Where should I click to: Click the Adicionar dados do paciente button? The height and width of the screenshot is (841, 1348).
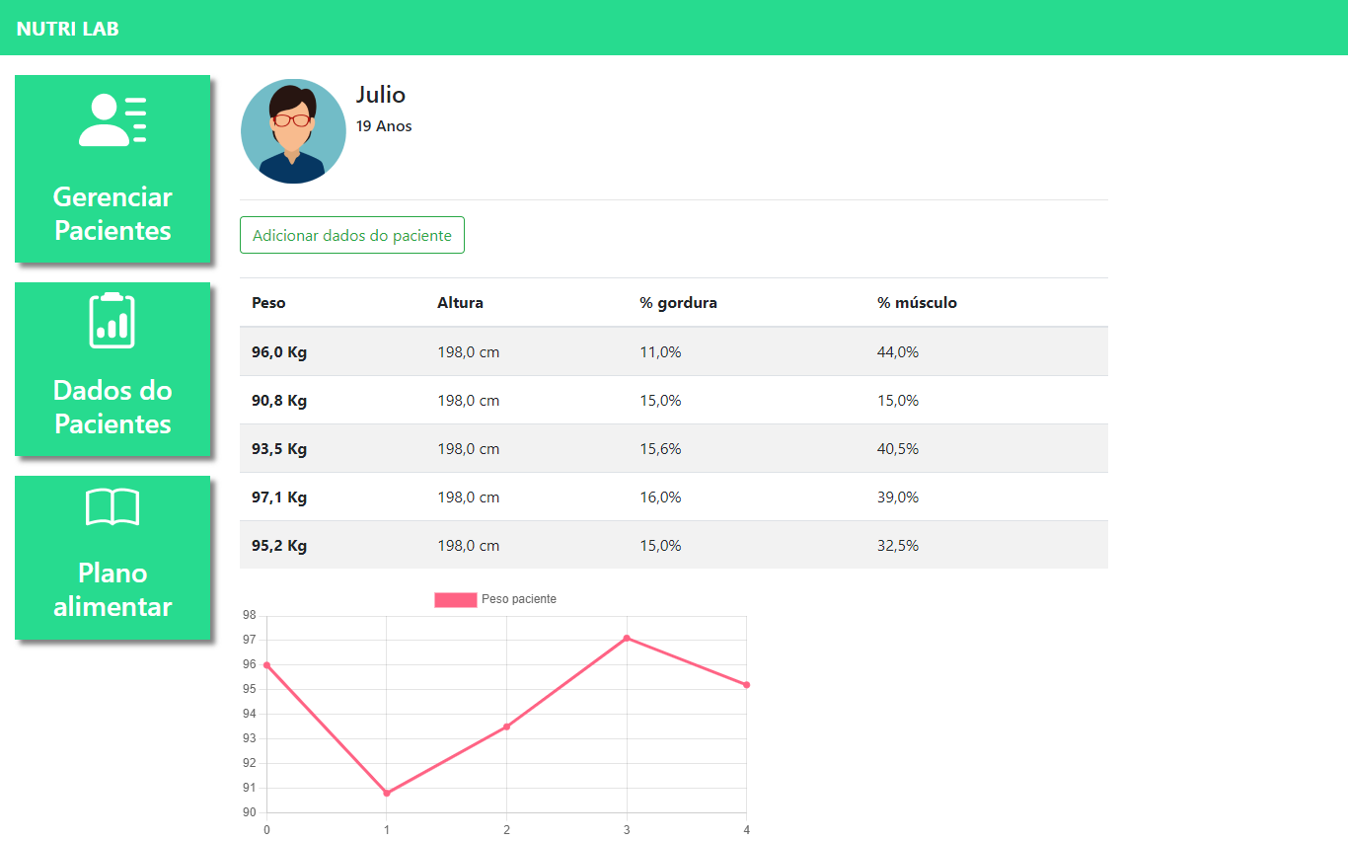click(352, 235)
